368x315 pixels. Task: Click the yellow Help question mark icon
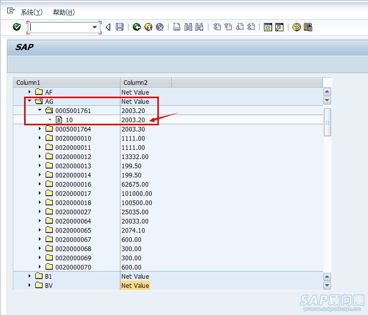click(297, 27)
